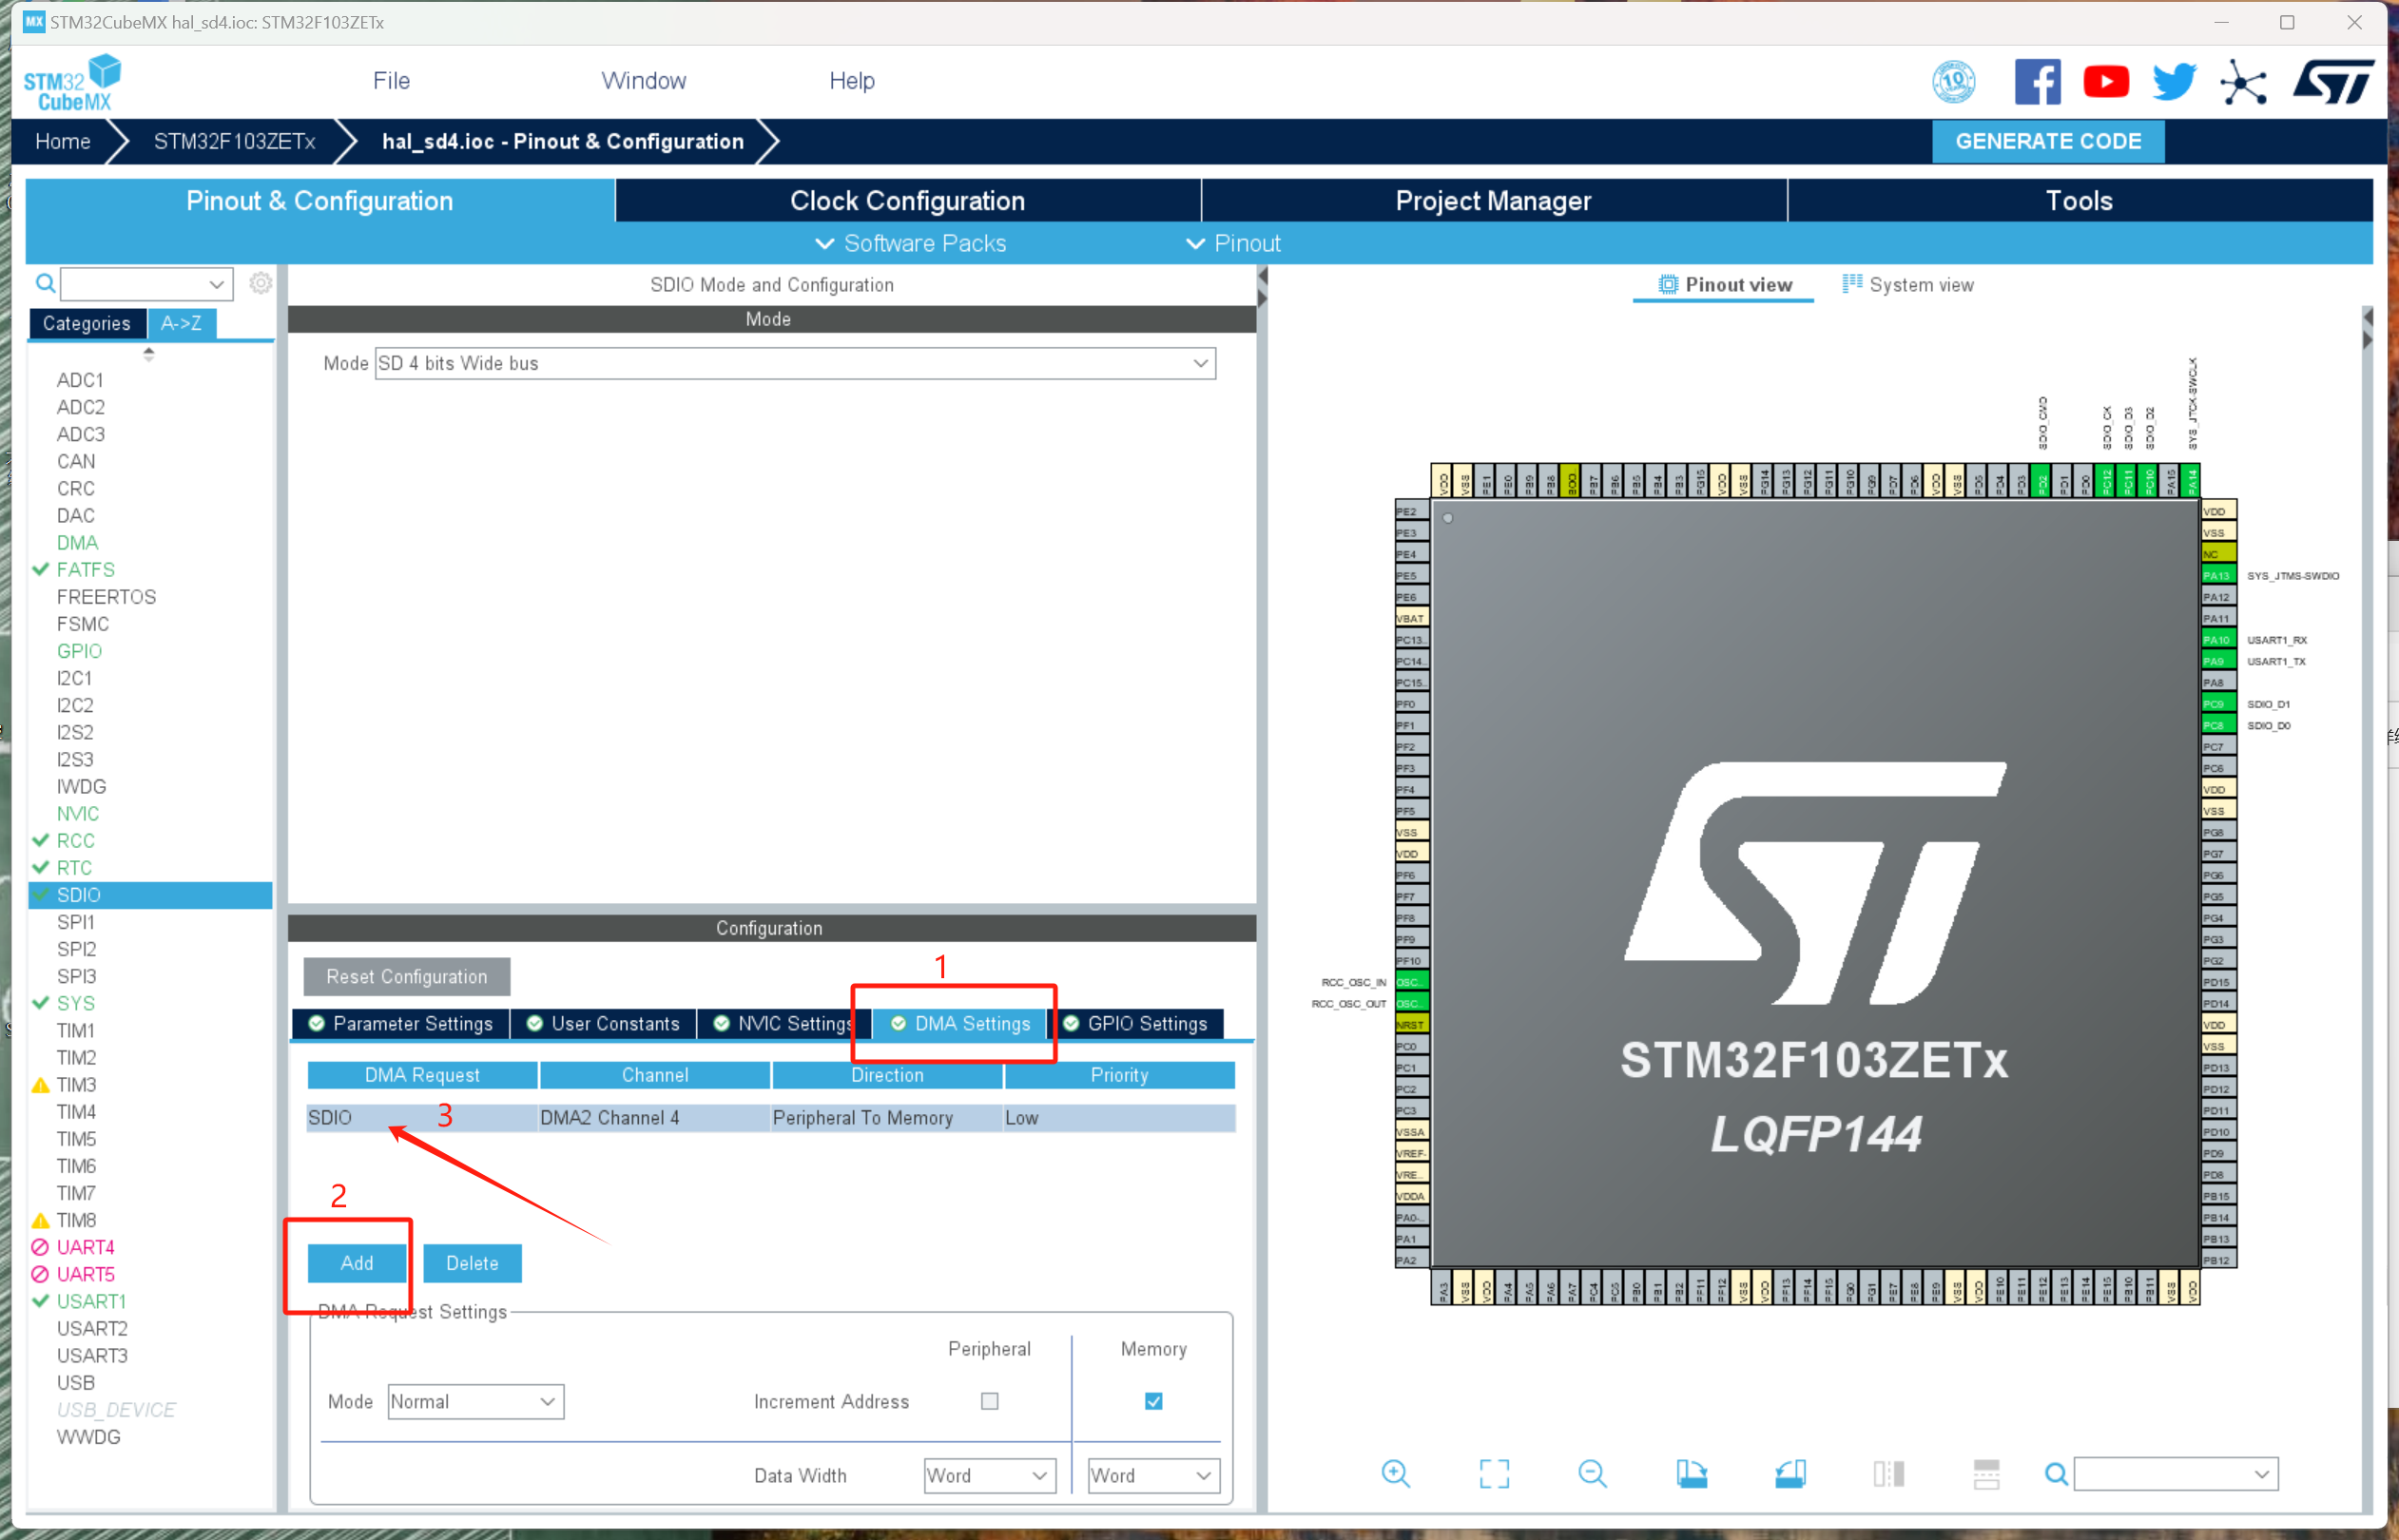Select NVIC in the peripheral list

(x=77, y=813)
